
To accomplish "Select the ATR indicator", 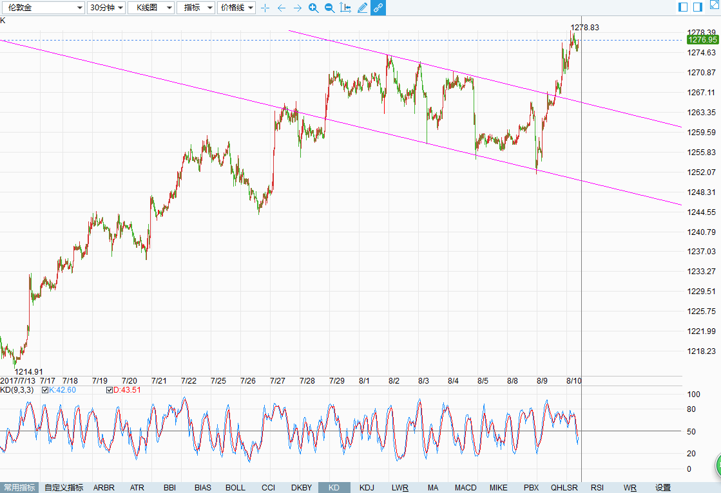I will coord(137,487).
